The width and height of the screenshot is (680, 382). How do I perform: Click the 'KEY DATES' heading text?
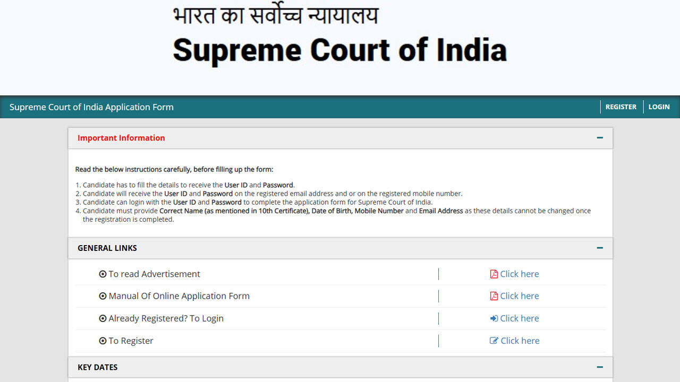pos(98,367)
